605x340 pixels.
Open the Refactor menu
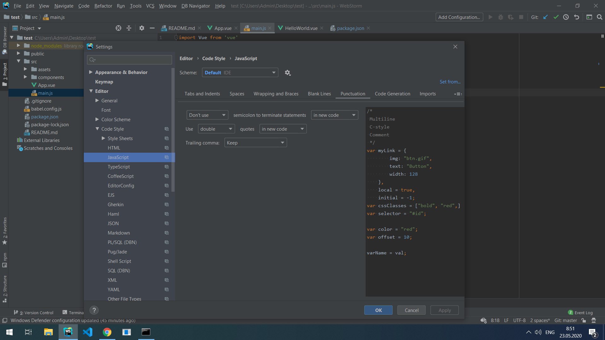103,6
